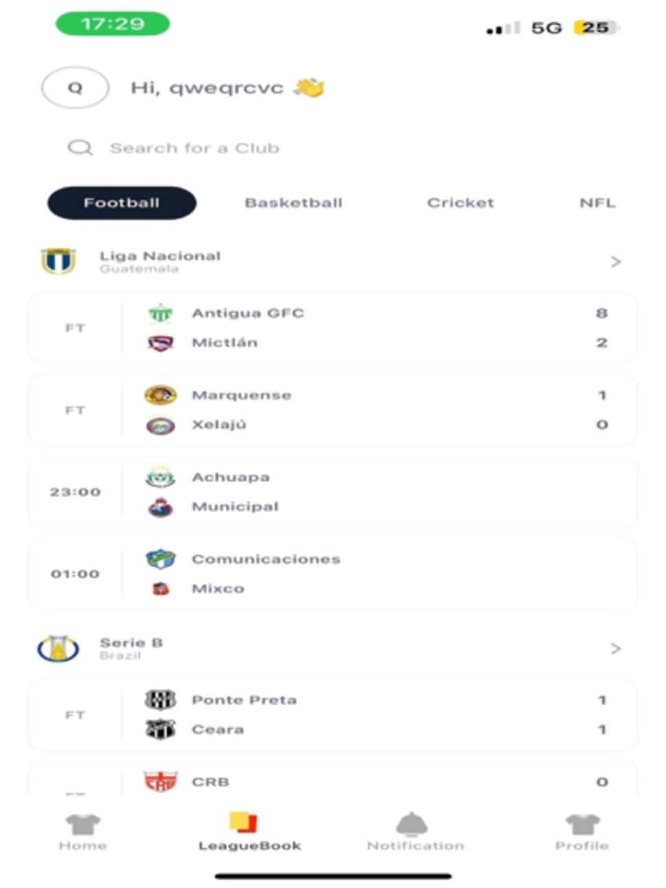Open the Notification bell icon
Screen dimensions: 666x888
[x=412, y=823]
